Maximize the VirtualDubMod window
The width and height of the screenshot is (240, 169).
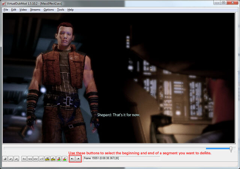223,3
